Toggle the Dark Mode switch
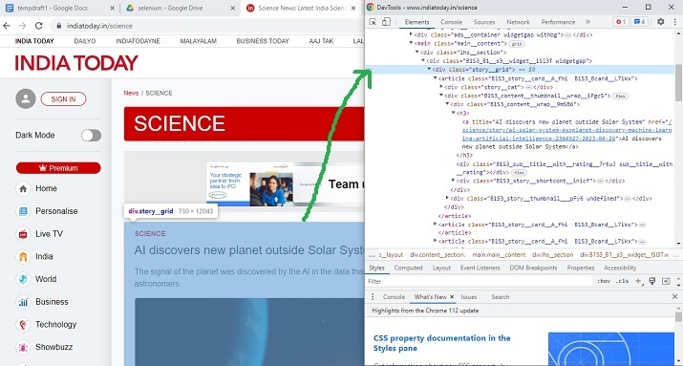Viewport: 683px width, 366px height. pyautogui.click(x=91, y=136)
